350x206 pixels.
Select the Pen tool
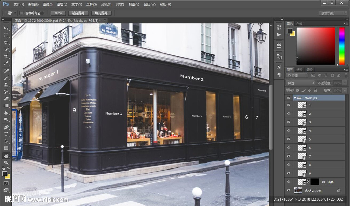pyautogui.click(x=6, y=127)
